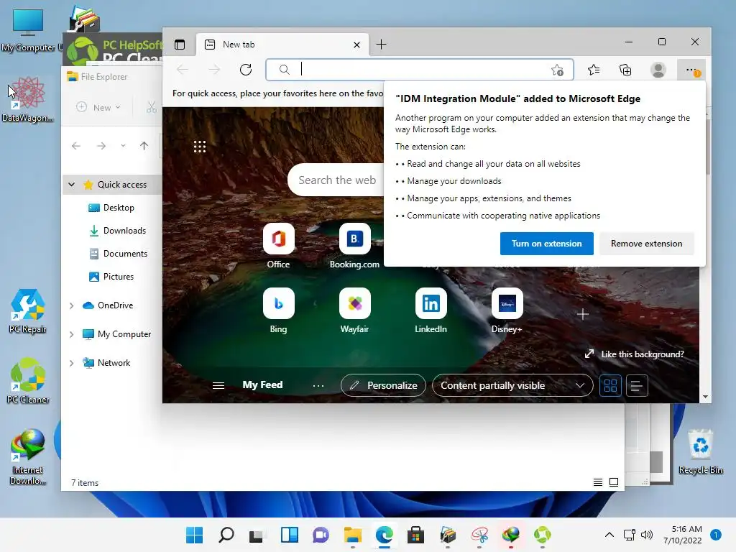736x552 pixels.
Task: Select the My Computer desktop icon
Action: pos(28,30)
